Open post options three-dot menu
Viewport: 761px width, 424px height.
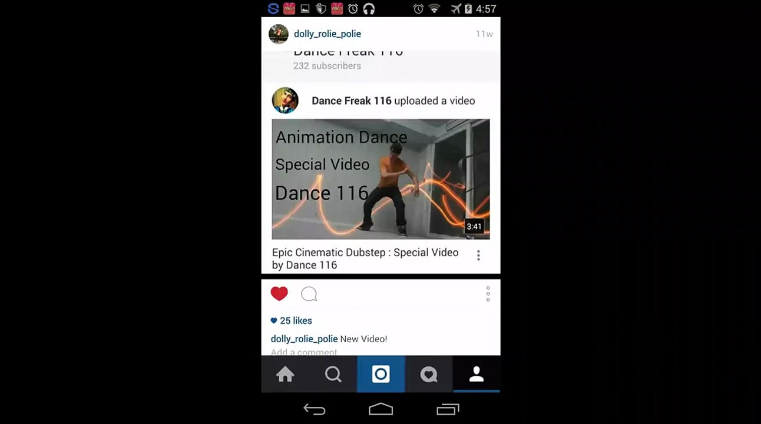(x=488, y=294)
